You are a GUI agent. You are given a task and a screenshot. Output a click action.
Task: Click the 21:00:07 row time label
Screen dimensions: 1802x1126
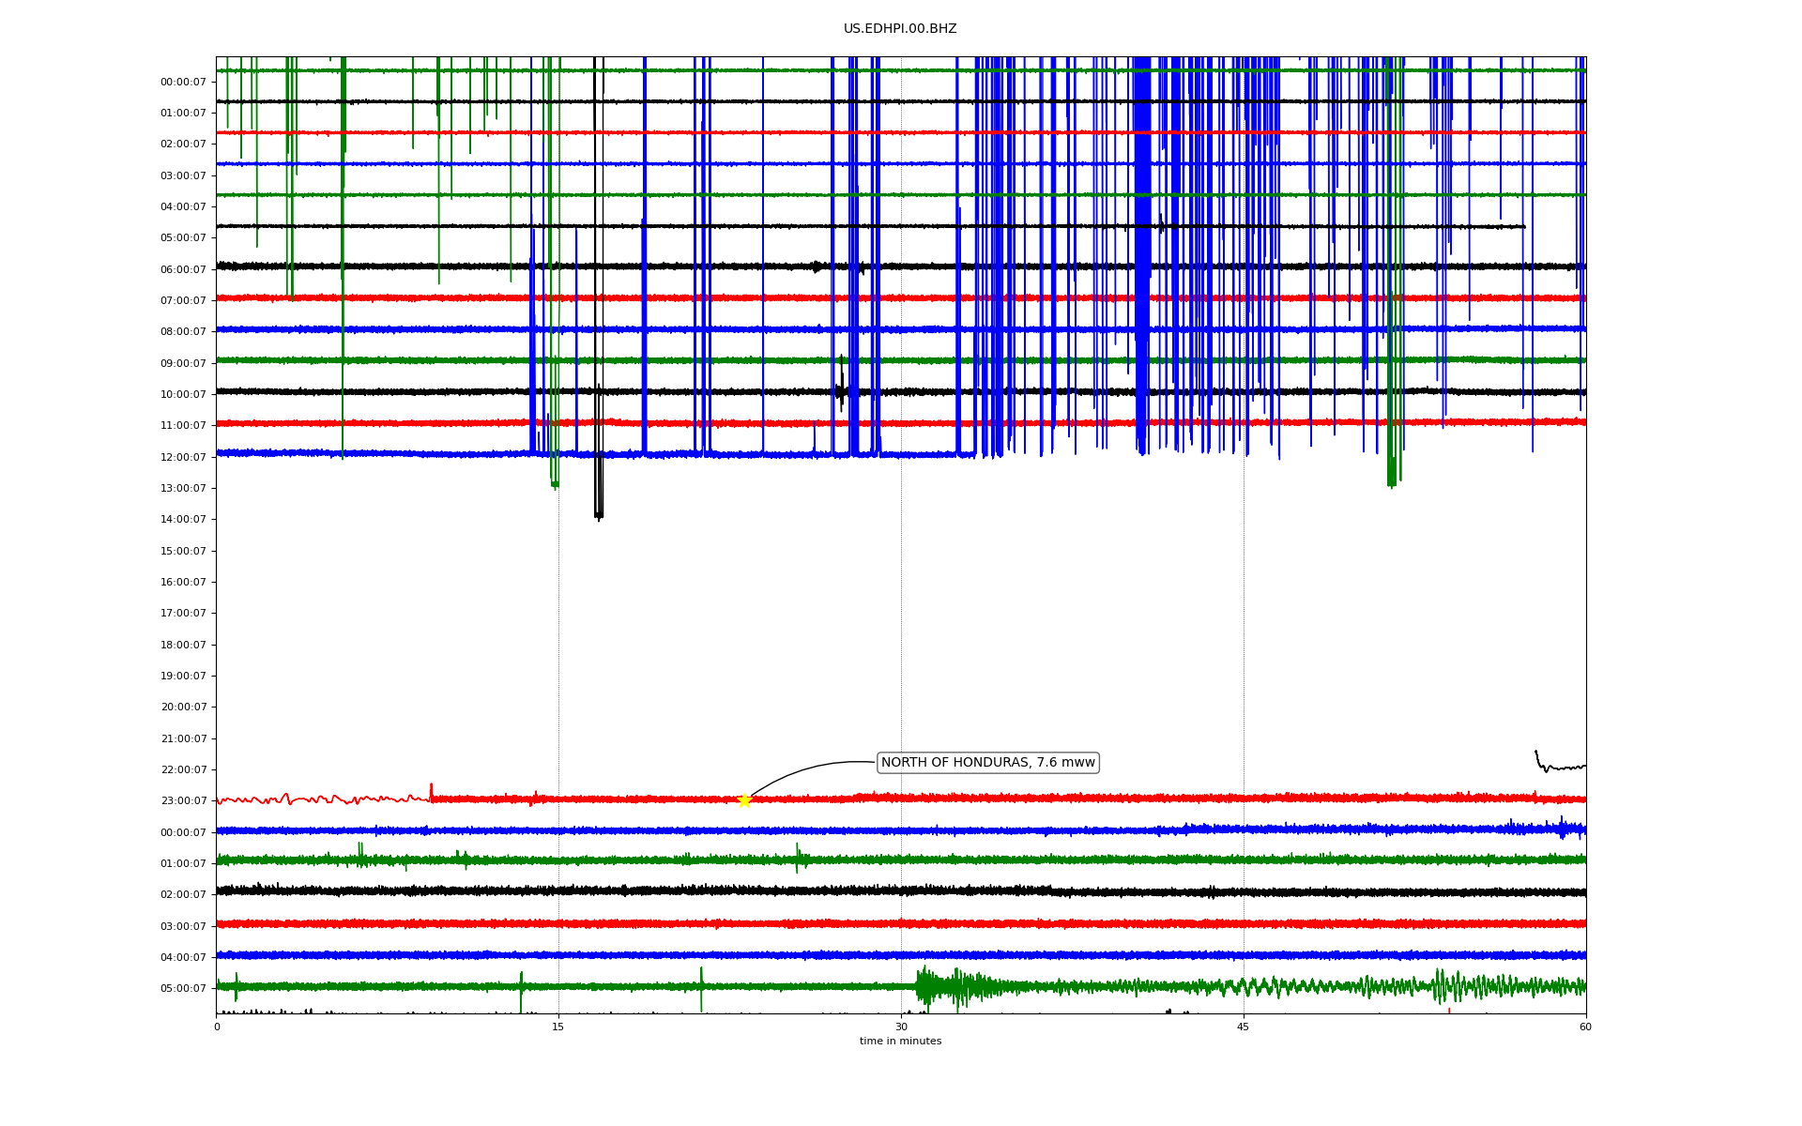click(x=183, y=738)
